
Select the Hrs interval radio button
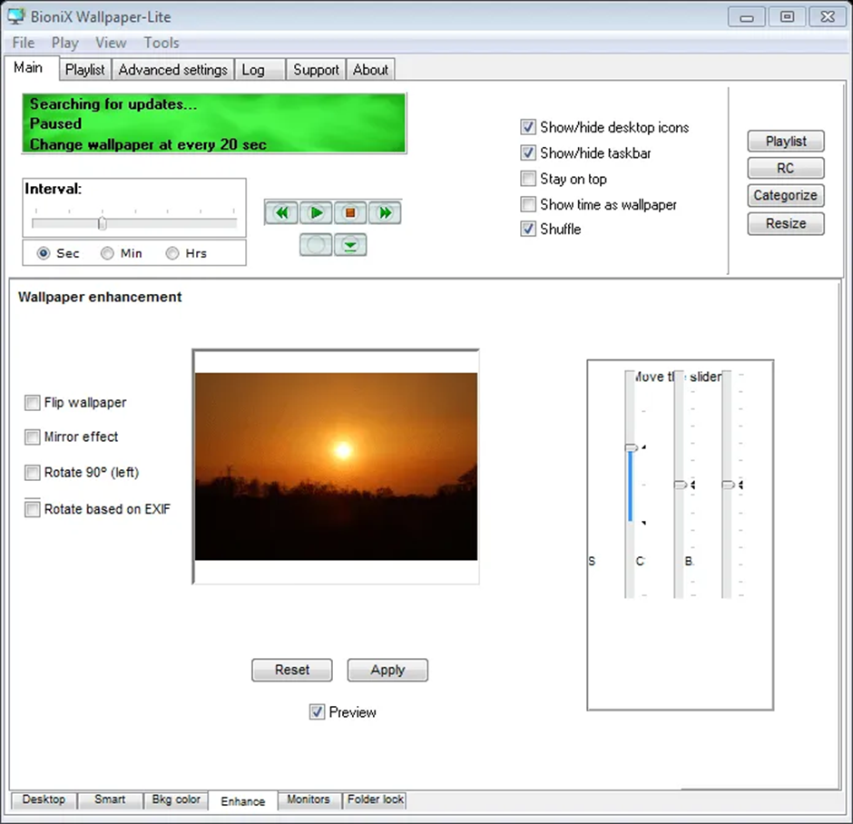tap(172, 253)
